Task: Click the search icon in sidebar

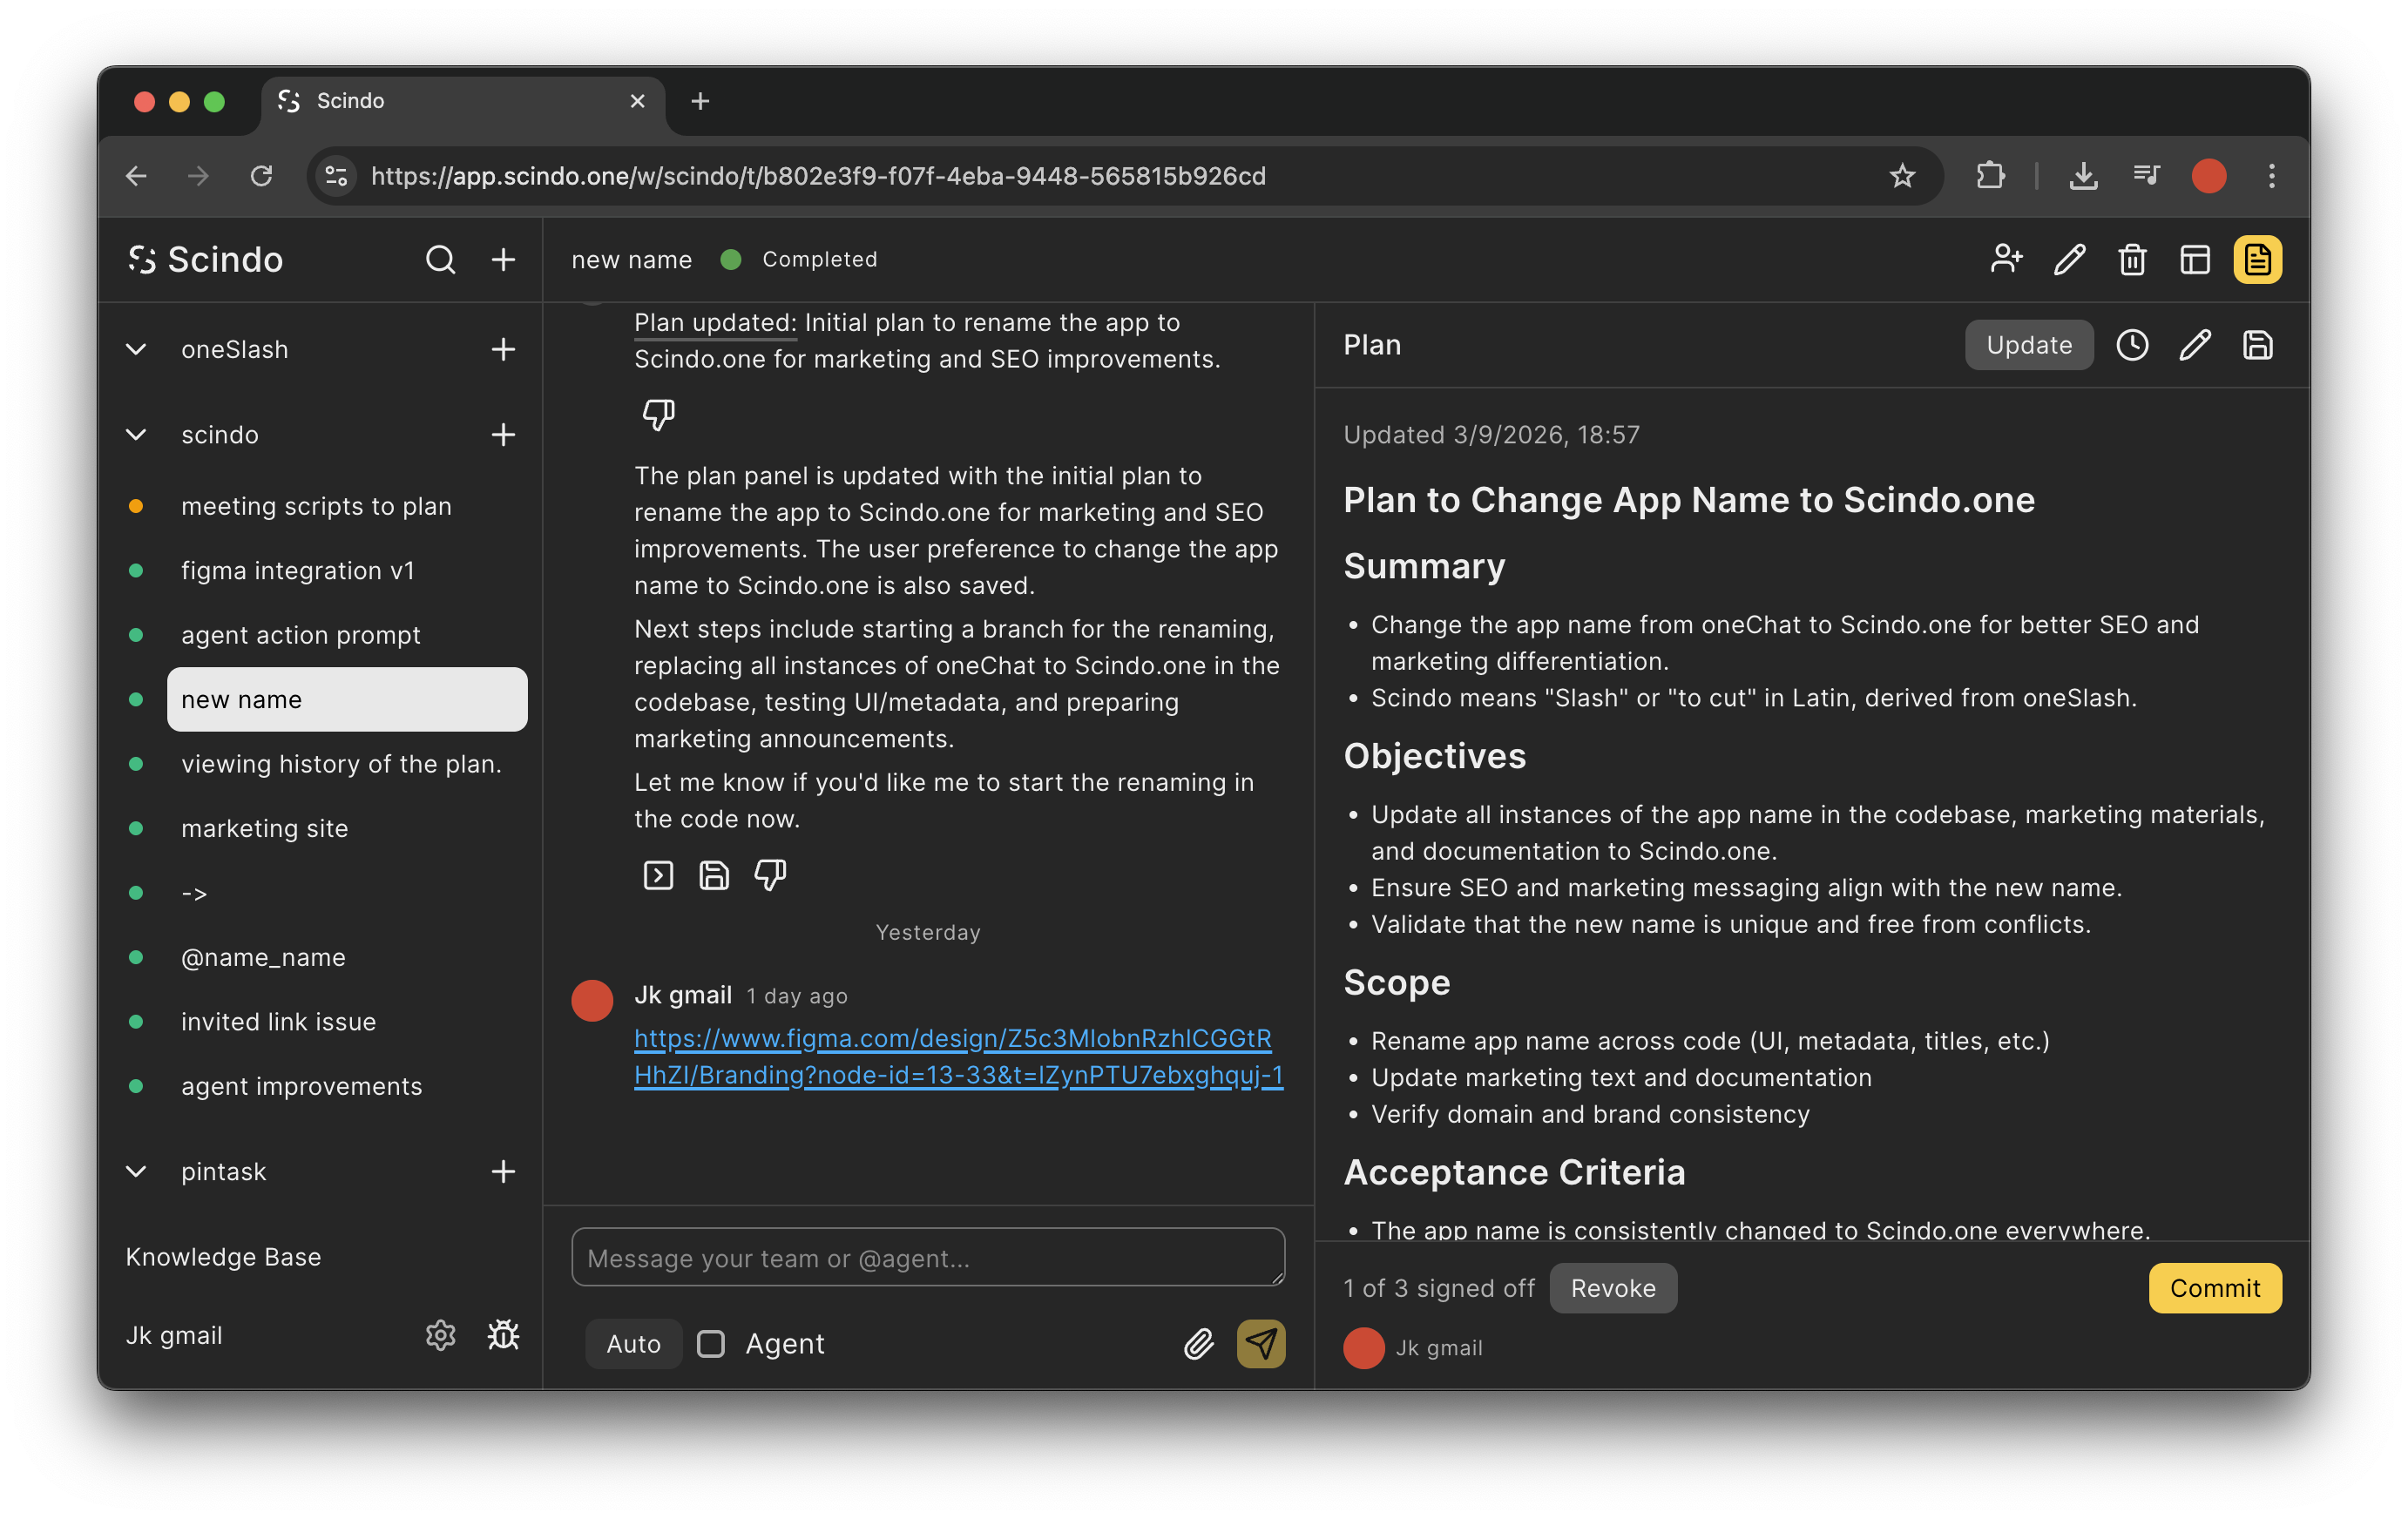Action: point(440,260)
